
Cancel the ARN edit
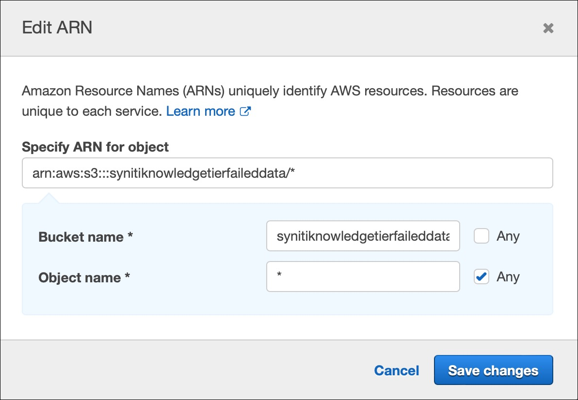pyautogui.click(x=397, y=370)
